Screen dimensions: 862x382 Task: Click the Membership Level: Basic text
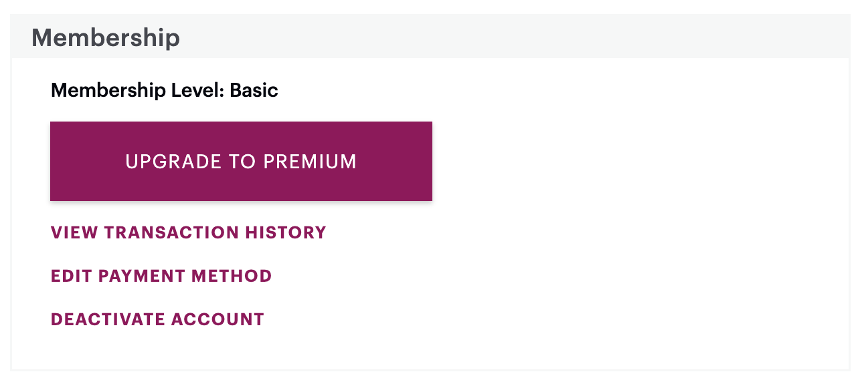click(x=165, y=90)
